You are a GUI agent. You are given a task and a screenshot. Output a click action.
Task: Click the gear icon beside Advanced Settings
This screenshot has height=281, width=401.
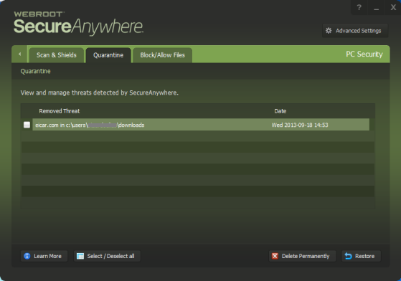[x=329, y=31]
